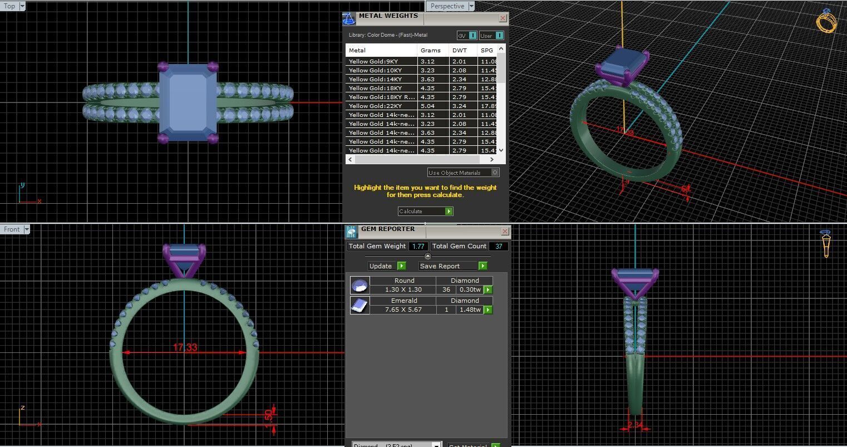
Task: Close the Gem Reporter panel
Action: click(505, 231)
